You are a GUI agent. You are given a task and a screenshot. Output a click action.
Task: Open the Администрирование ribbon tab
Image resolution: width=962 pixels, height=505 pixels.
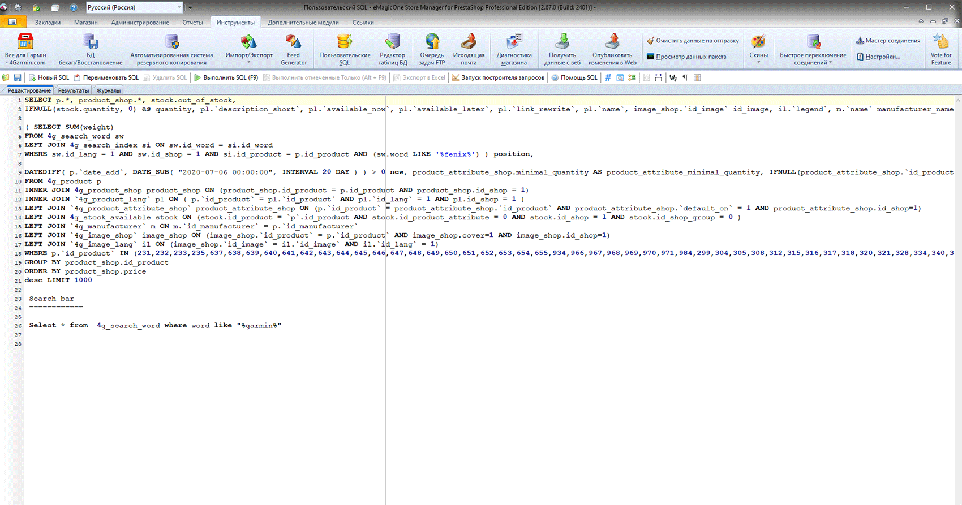click(x=140, y=23)
